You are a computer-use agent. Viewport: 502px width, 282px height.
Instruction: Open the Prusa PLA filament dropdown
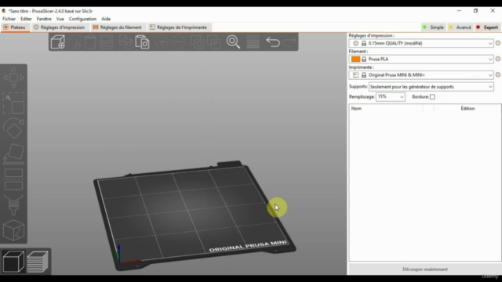[421, 60]
